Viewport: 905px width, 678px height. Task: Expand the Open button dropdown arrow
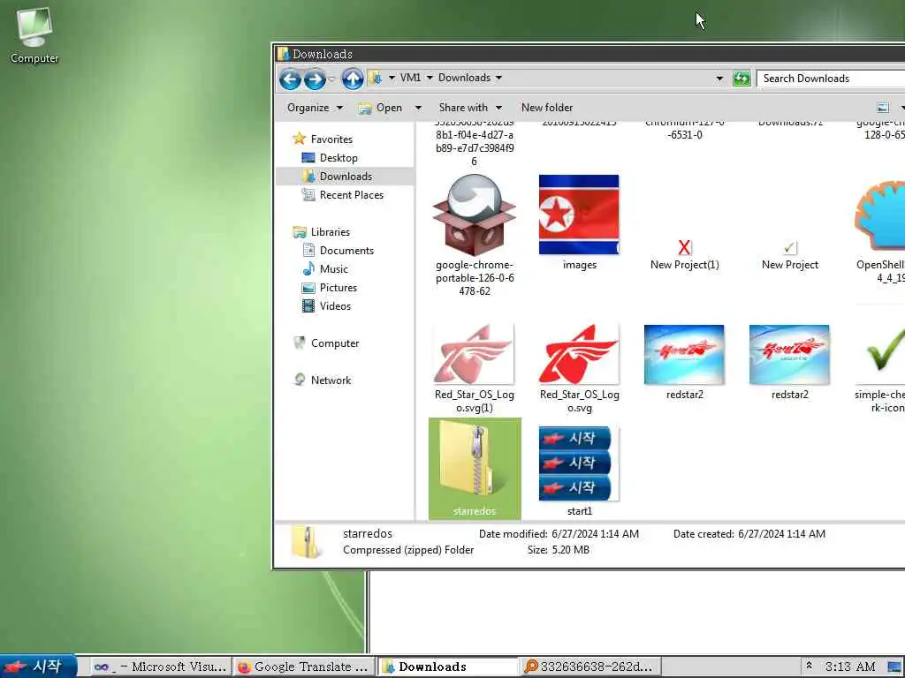point(418,108)
